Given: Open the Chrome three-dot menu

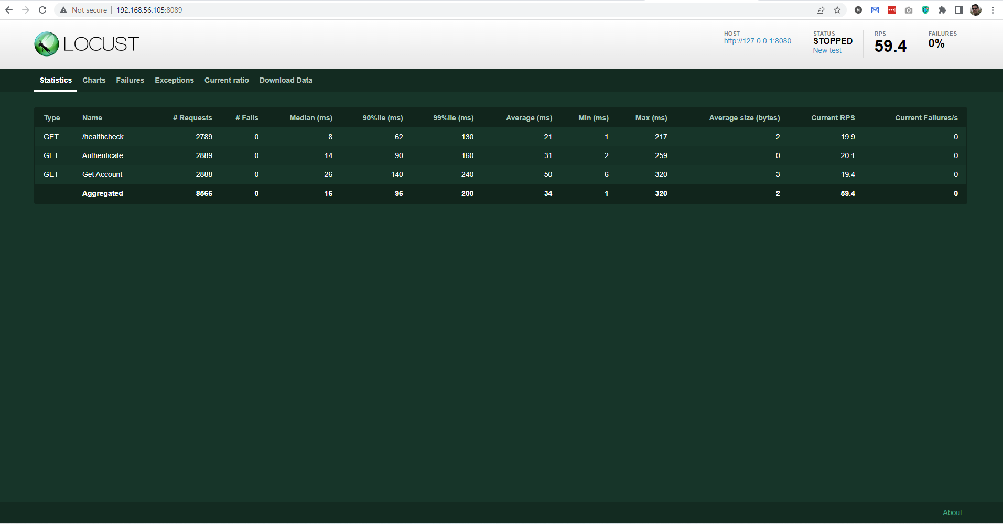Looking at the screenshot, I should [993, 10].
